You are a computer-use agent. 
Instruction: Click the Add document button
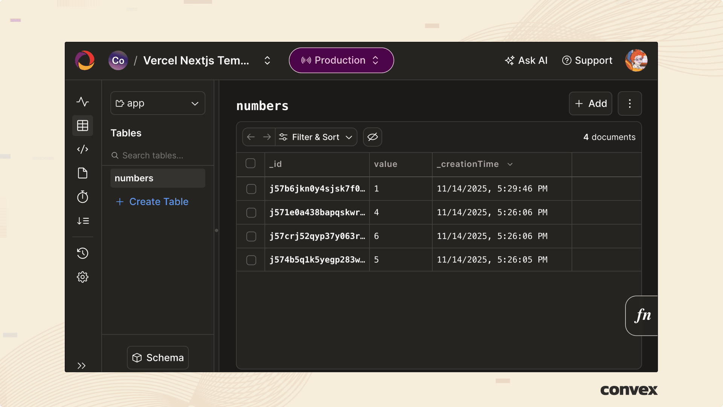pos(590,104)
